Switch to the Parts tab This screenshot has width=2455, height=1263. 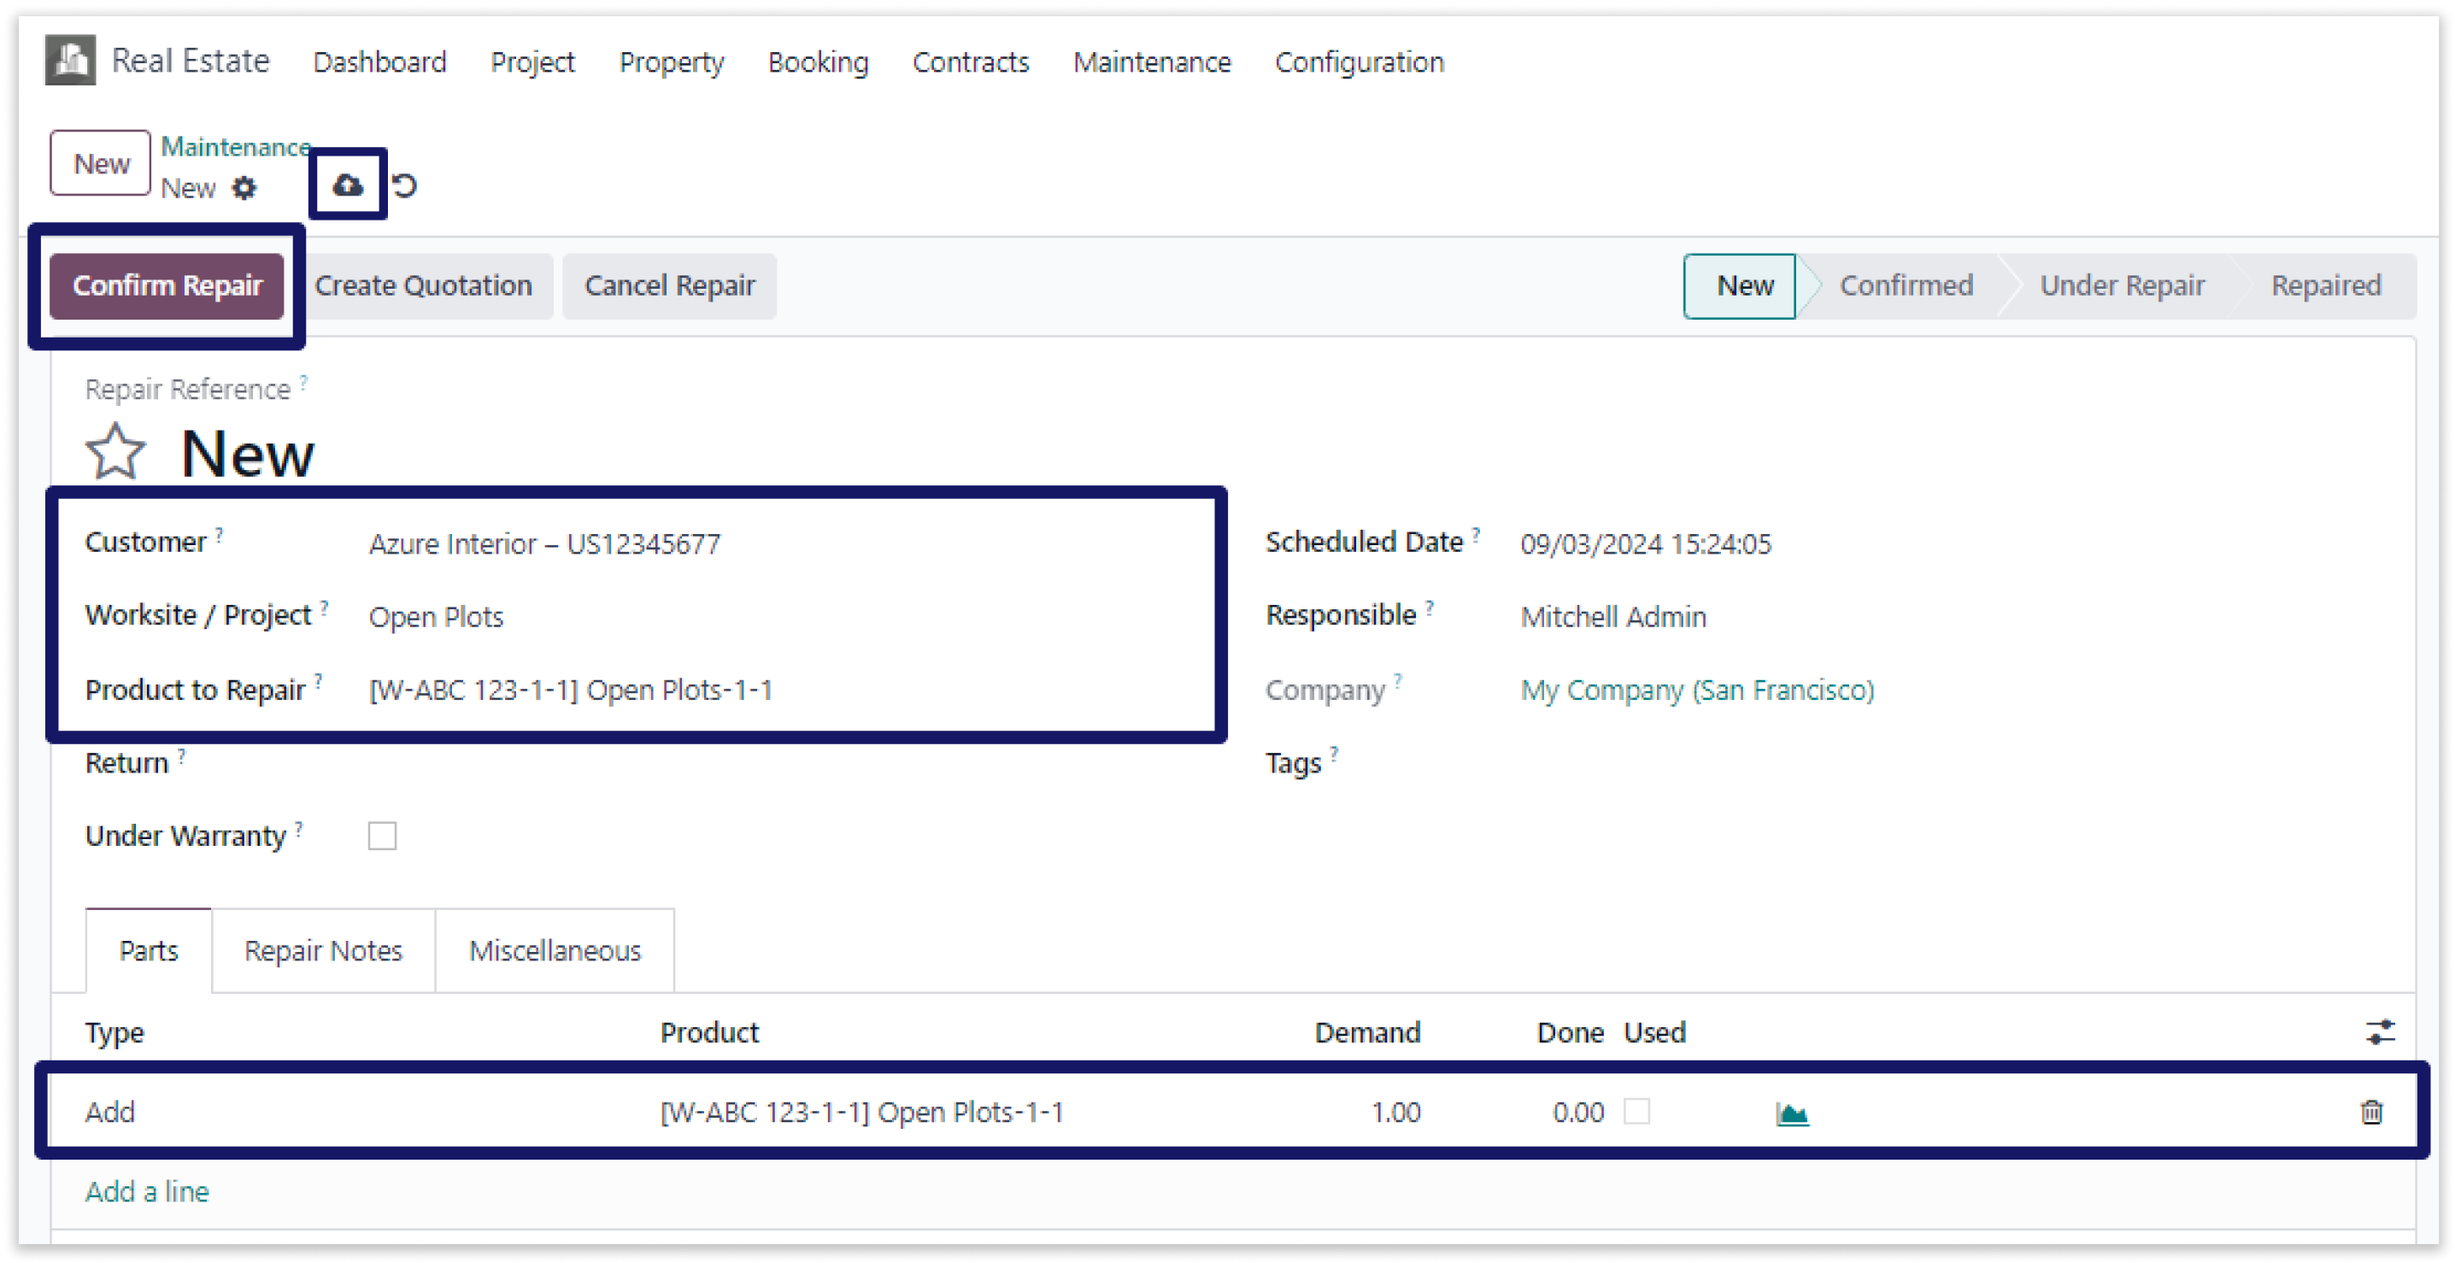tap(149, 951)
